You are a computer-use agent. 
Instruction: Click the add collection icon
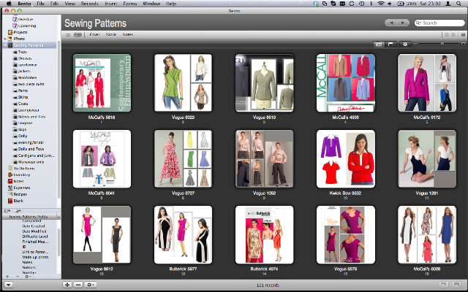(18, 211)
